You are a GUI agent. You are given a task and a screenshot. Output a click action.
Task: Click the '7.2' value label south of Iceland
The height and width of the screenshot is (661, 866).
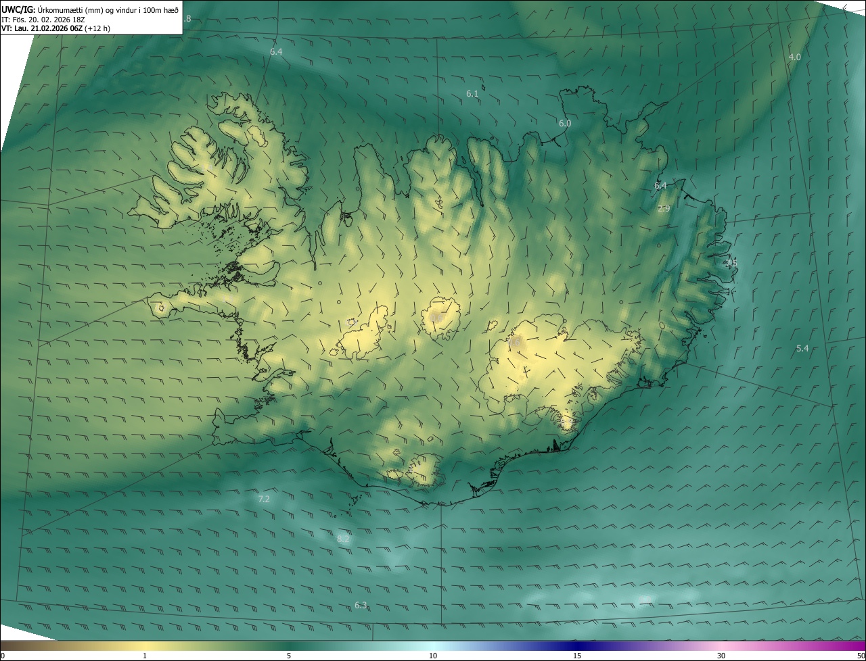tap(265, 499)
